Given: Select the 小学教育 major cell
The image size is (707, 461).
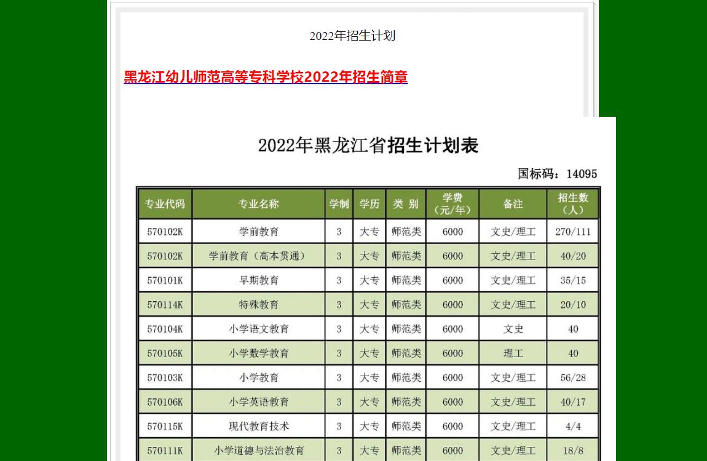Looking at the screenshot, I should [258, 377].
